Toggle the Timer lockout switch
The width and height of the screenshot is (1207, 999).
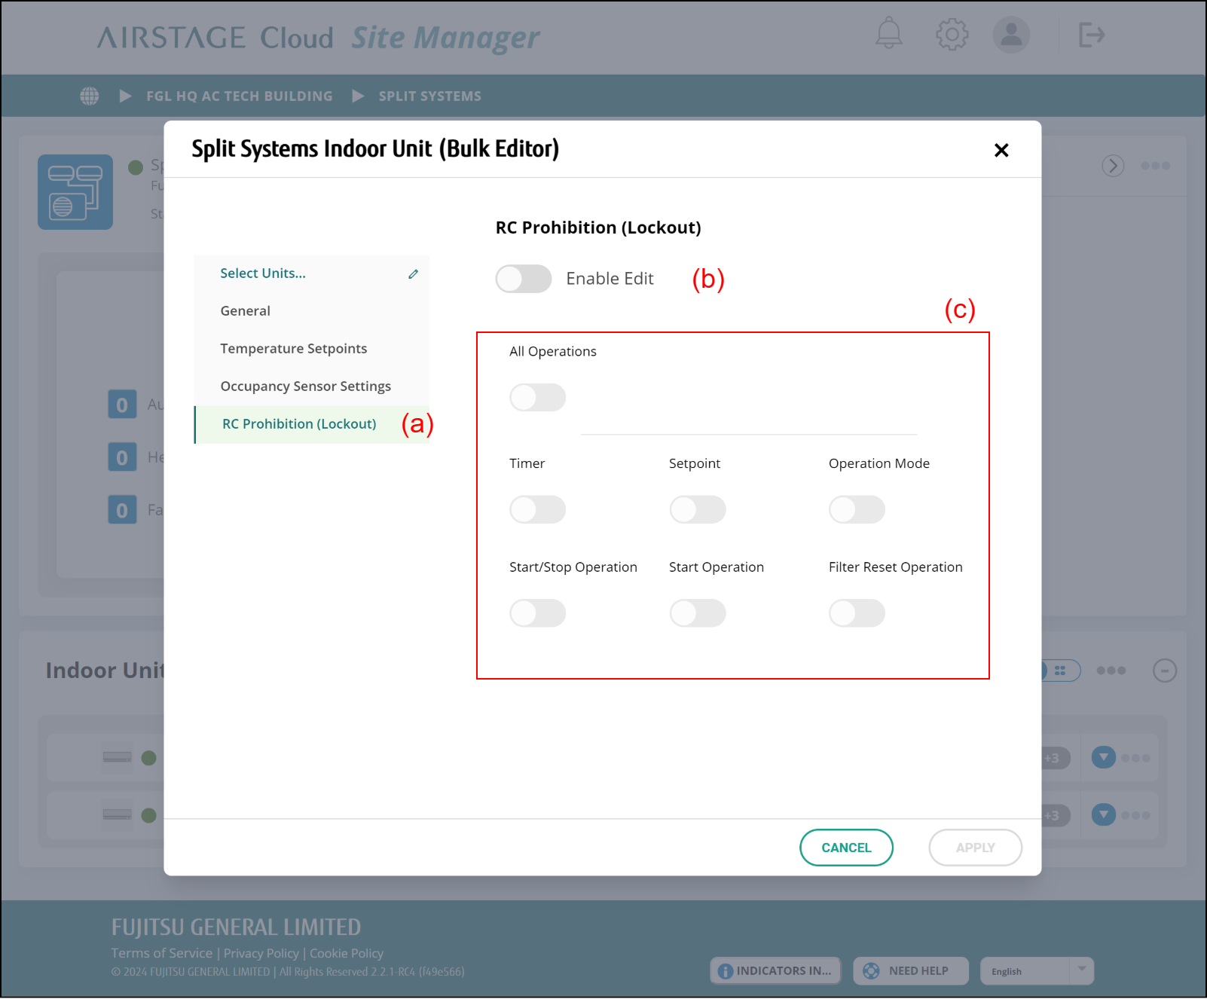537,510
